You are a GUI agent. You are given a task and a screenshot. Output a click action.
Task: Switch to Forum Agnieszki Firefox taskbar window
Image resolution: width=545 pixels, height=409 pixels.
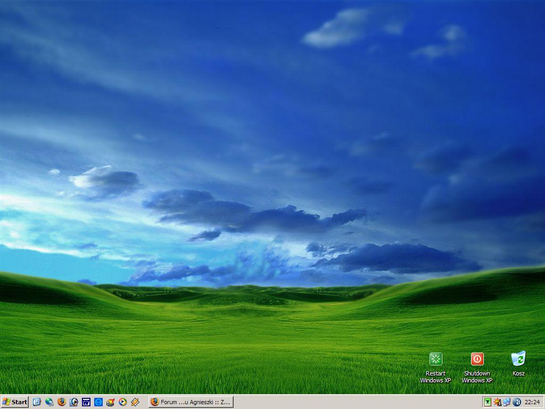click(x=191, y=402)
